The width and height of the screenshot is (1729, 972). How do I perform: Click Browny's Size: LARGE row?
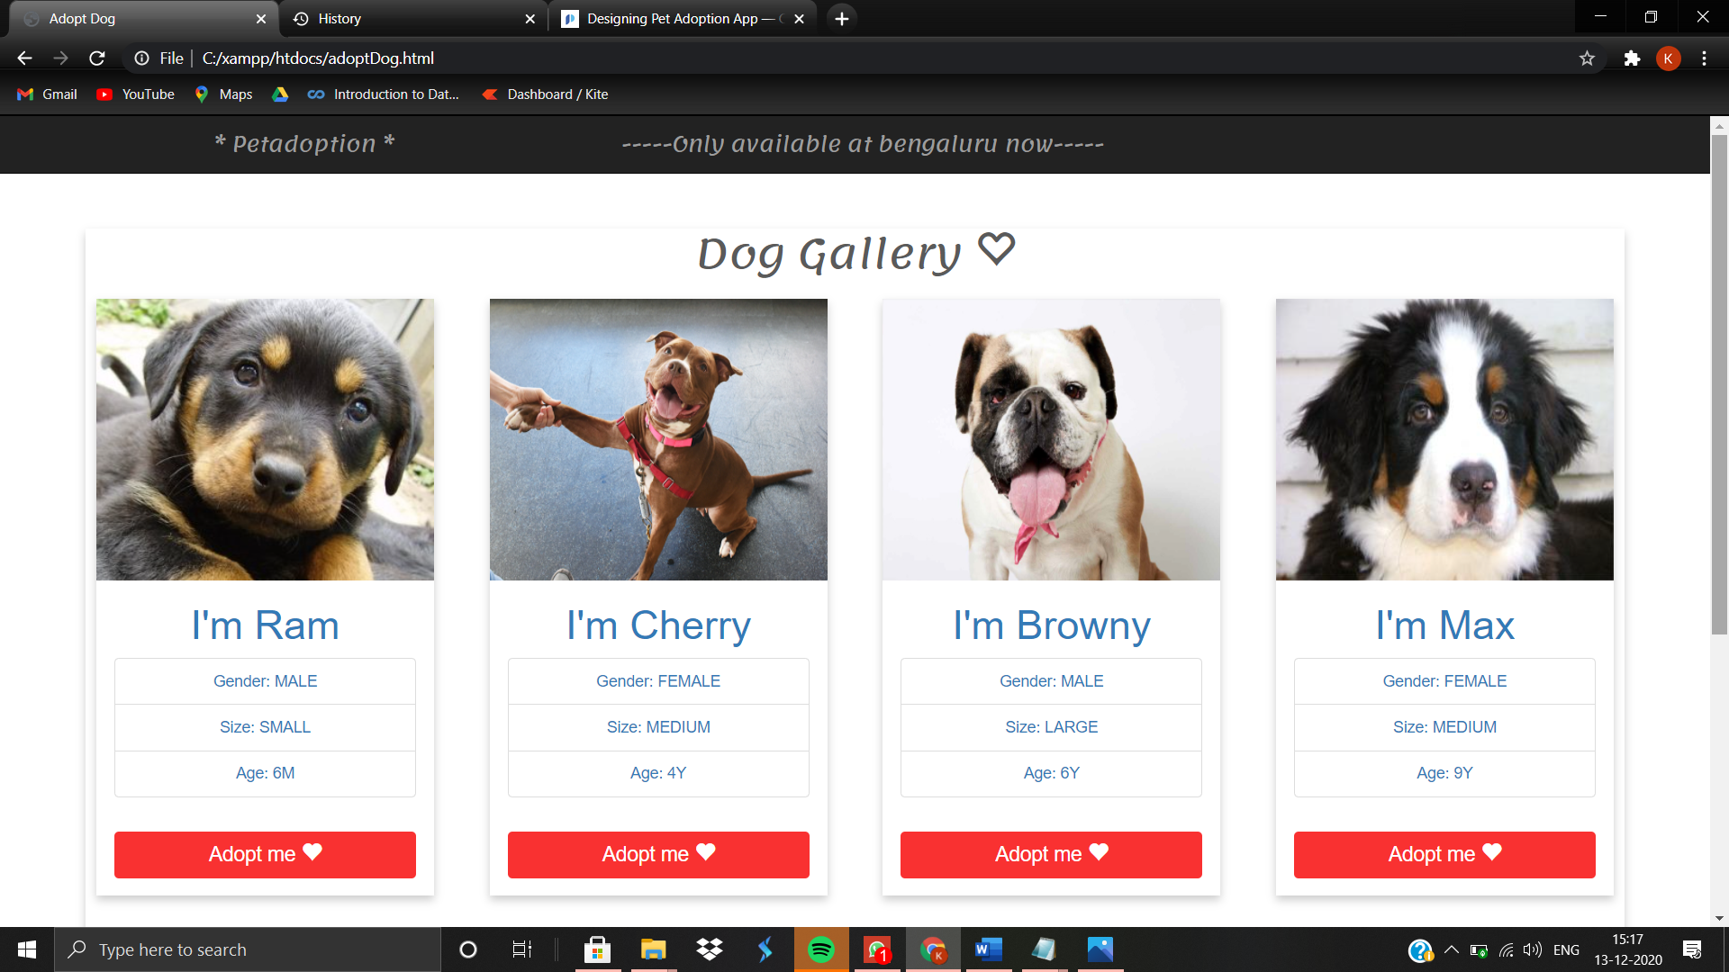[x=1051, y=727]
